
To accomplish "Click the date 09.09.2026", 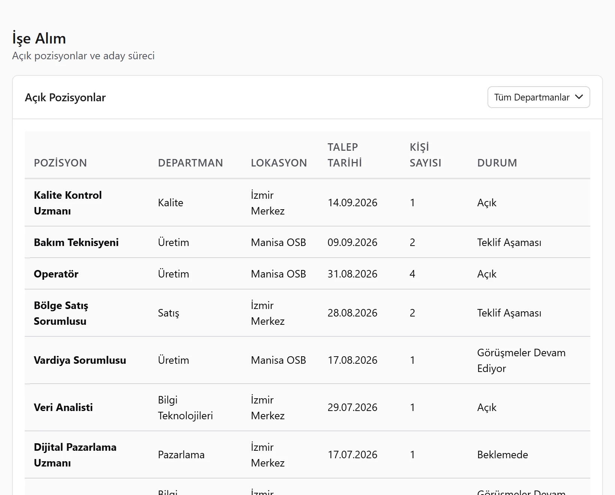I will 352,242.
